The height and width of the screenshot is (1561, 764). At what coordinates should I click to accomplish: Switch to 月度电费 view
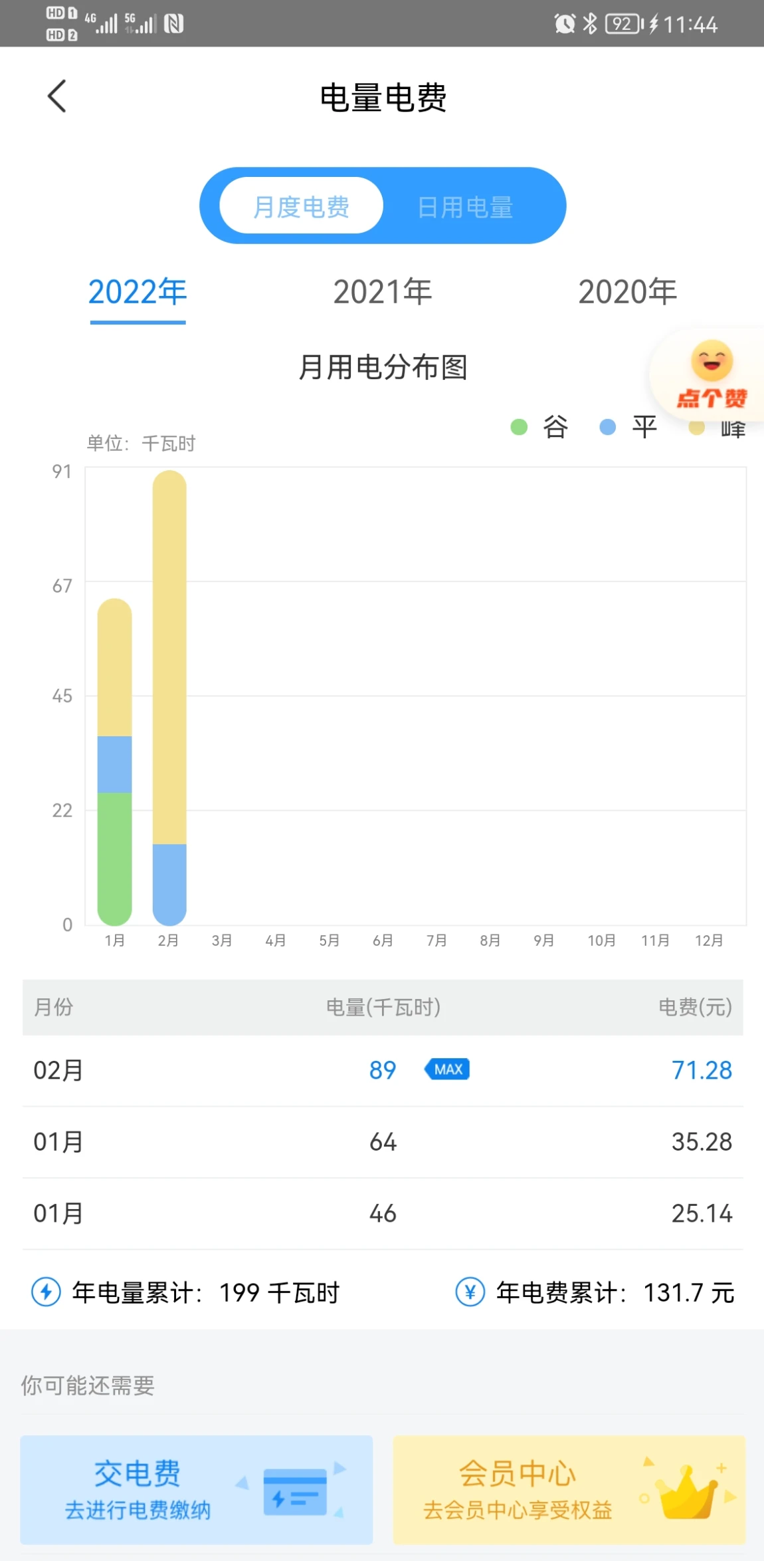coord(301,206)
